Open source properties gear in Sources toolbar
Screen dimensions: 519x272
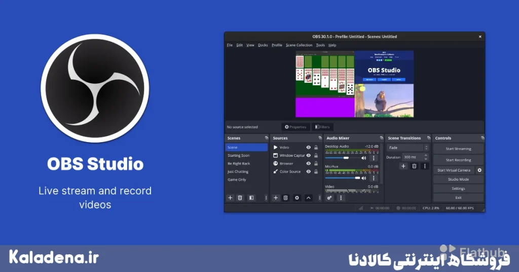click(297, 198)
